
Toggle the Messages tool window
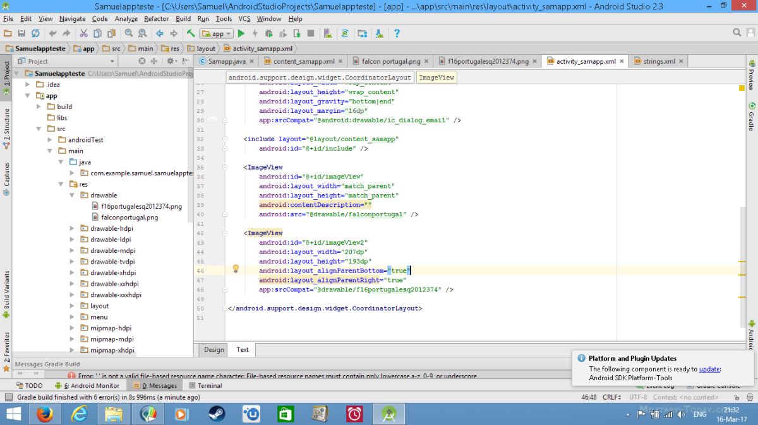[155, 385]
